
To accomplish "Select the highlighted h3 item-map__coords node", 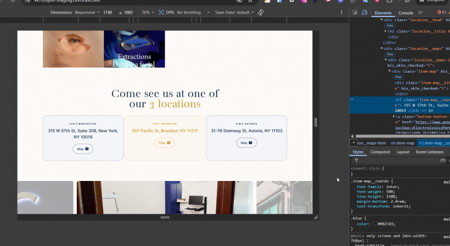I will pos(400,105).
